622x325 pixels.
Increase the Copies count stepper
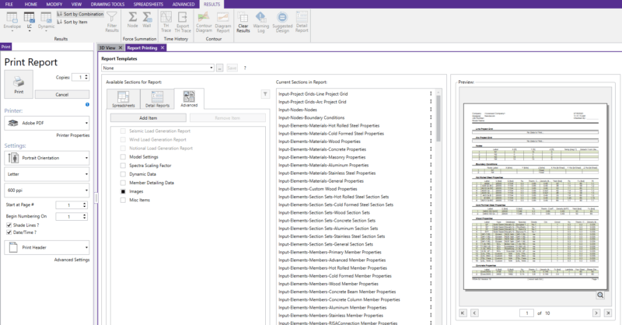(85, 76)
